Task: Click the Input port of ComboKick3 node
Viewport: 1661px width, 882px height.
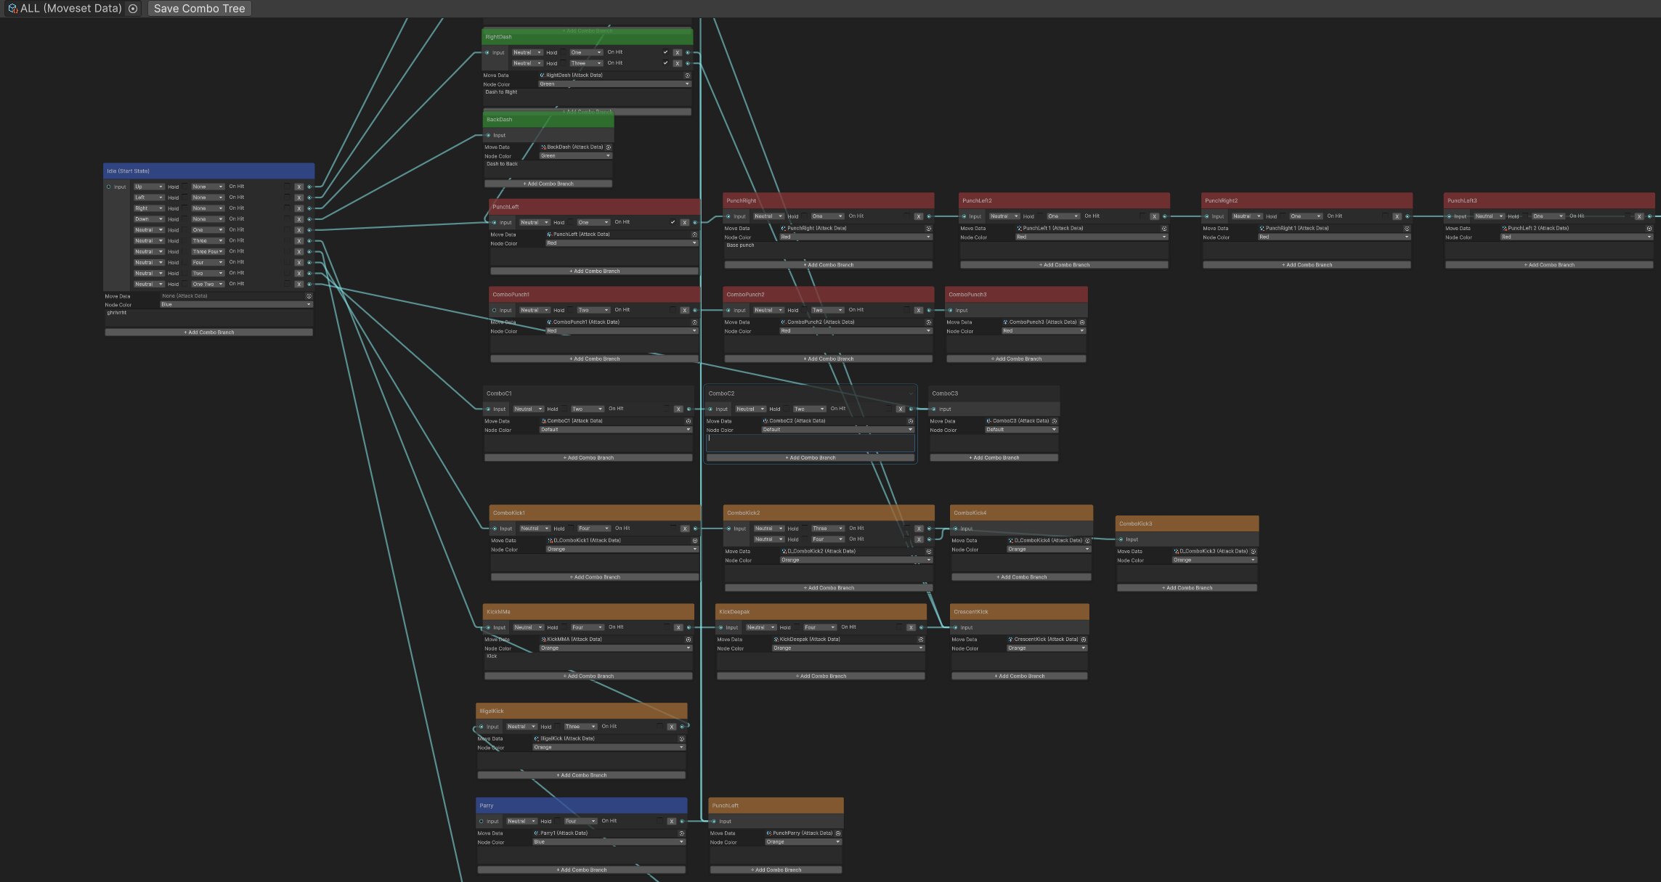Action: (x=1121, y=539)
